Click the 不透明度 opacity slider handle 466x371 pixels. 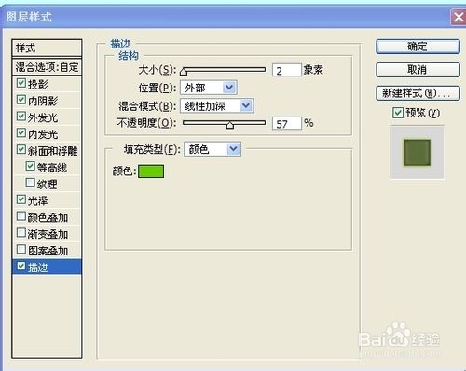(230, 125)
